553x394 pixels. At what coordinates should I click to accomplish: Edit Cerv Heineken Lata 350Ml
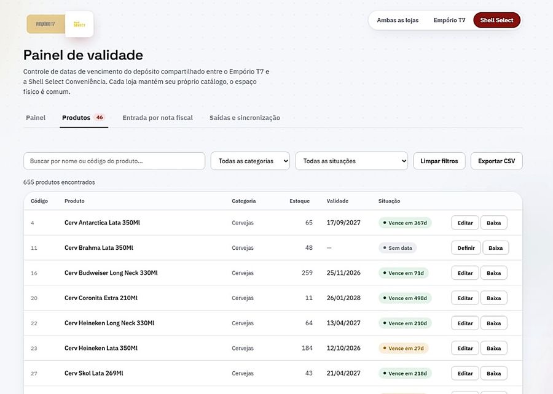465,348
